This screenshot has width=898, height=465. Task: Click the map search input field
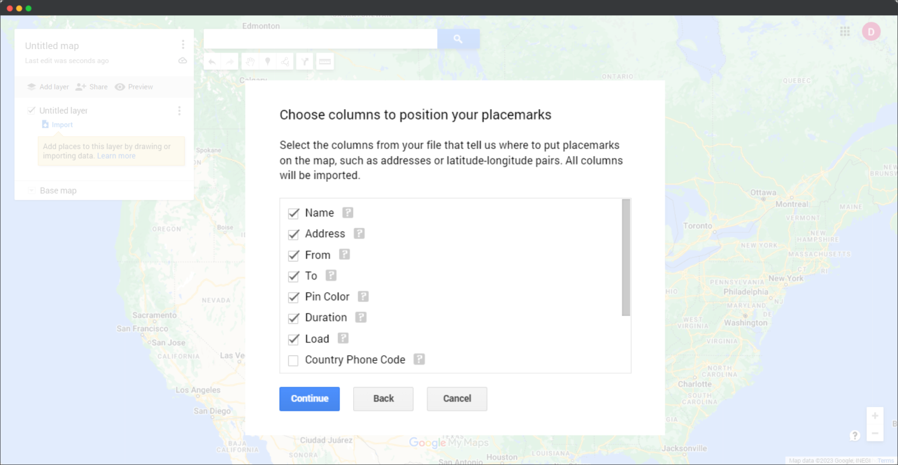click(x=320, y=39)
